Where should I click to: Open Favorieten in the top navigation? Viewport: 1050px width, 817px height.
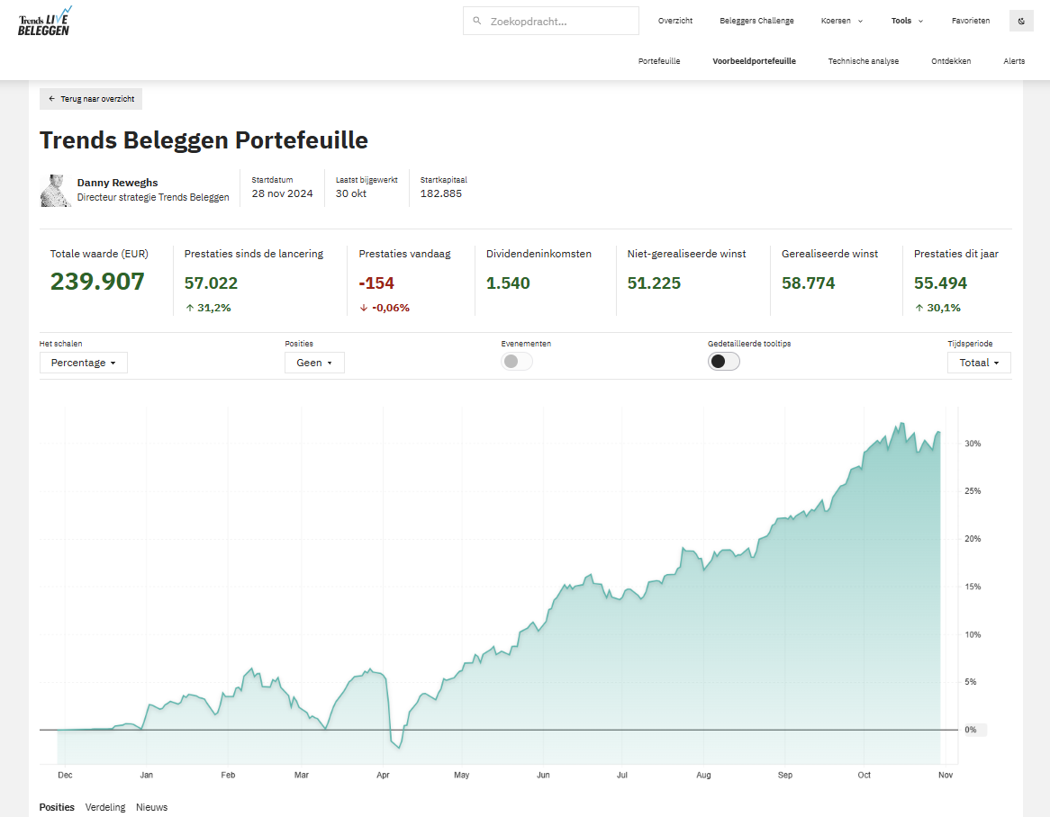[971, 21]
